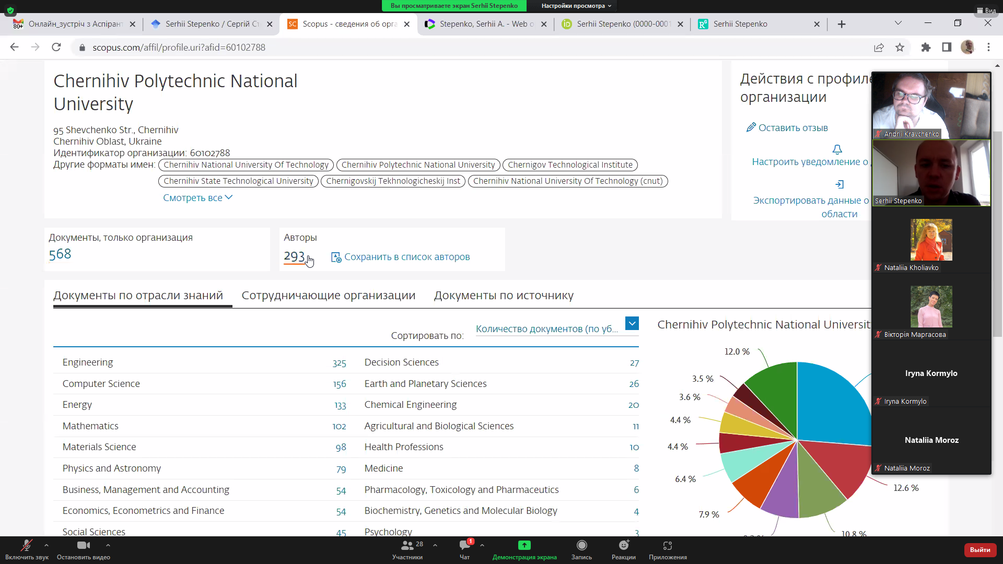Open Zoom Chat panel

coord(464,546)
